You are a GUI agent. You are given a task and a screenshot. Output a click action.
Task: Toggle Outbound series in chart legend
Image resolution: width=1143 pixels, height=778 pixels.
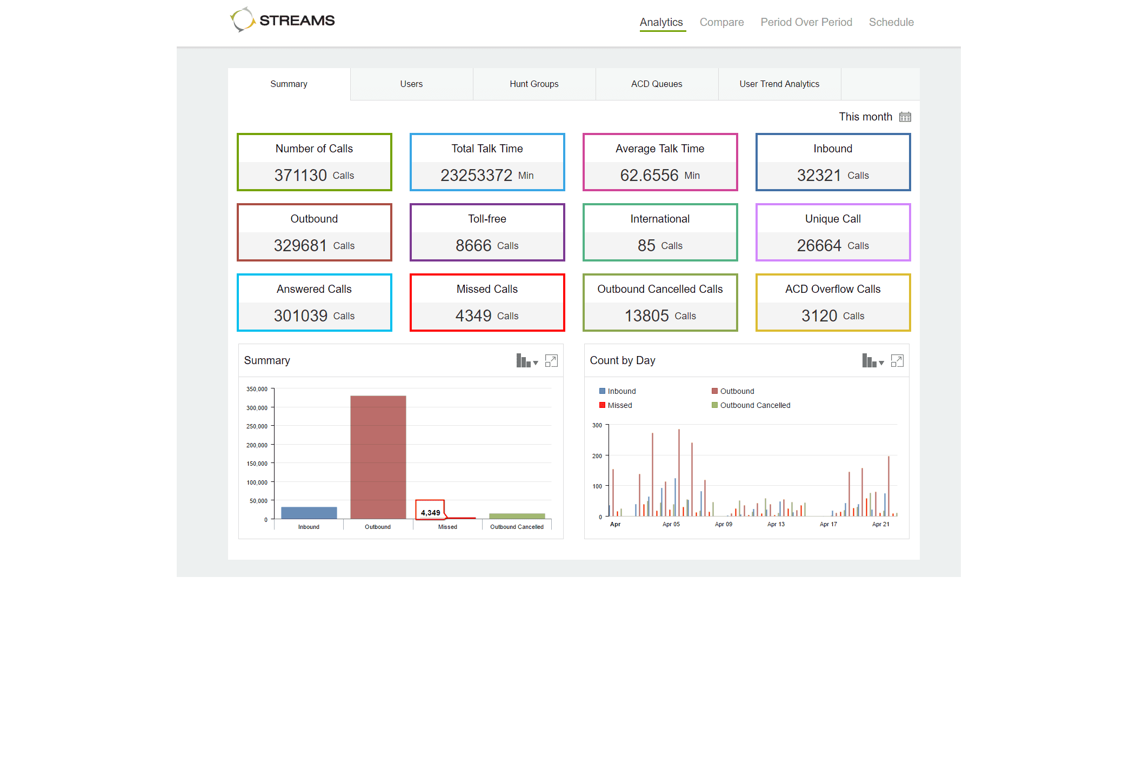point(732,391)
